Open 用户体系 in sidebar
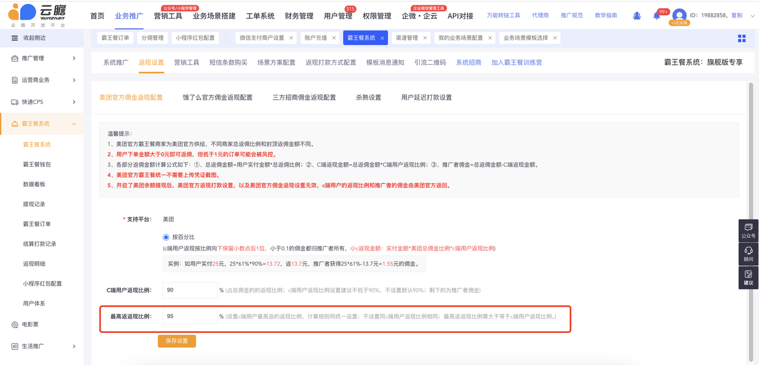759x365 pixels. [x=34, y=303]
